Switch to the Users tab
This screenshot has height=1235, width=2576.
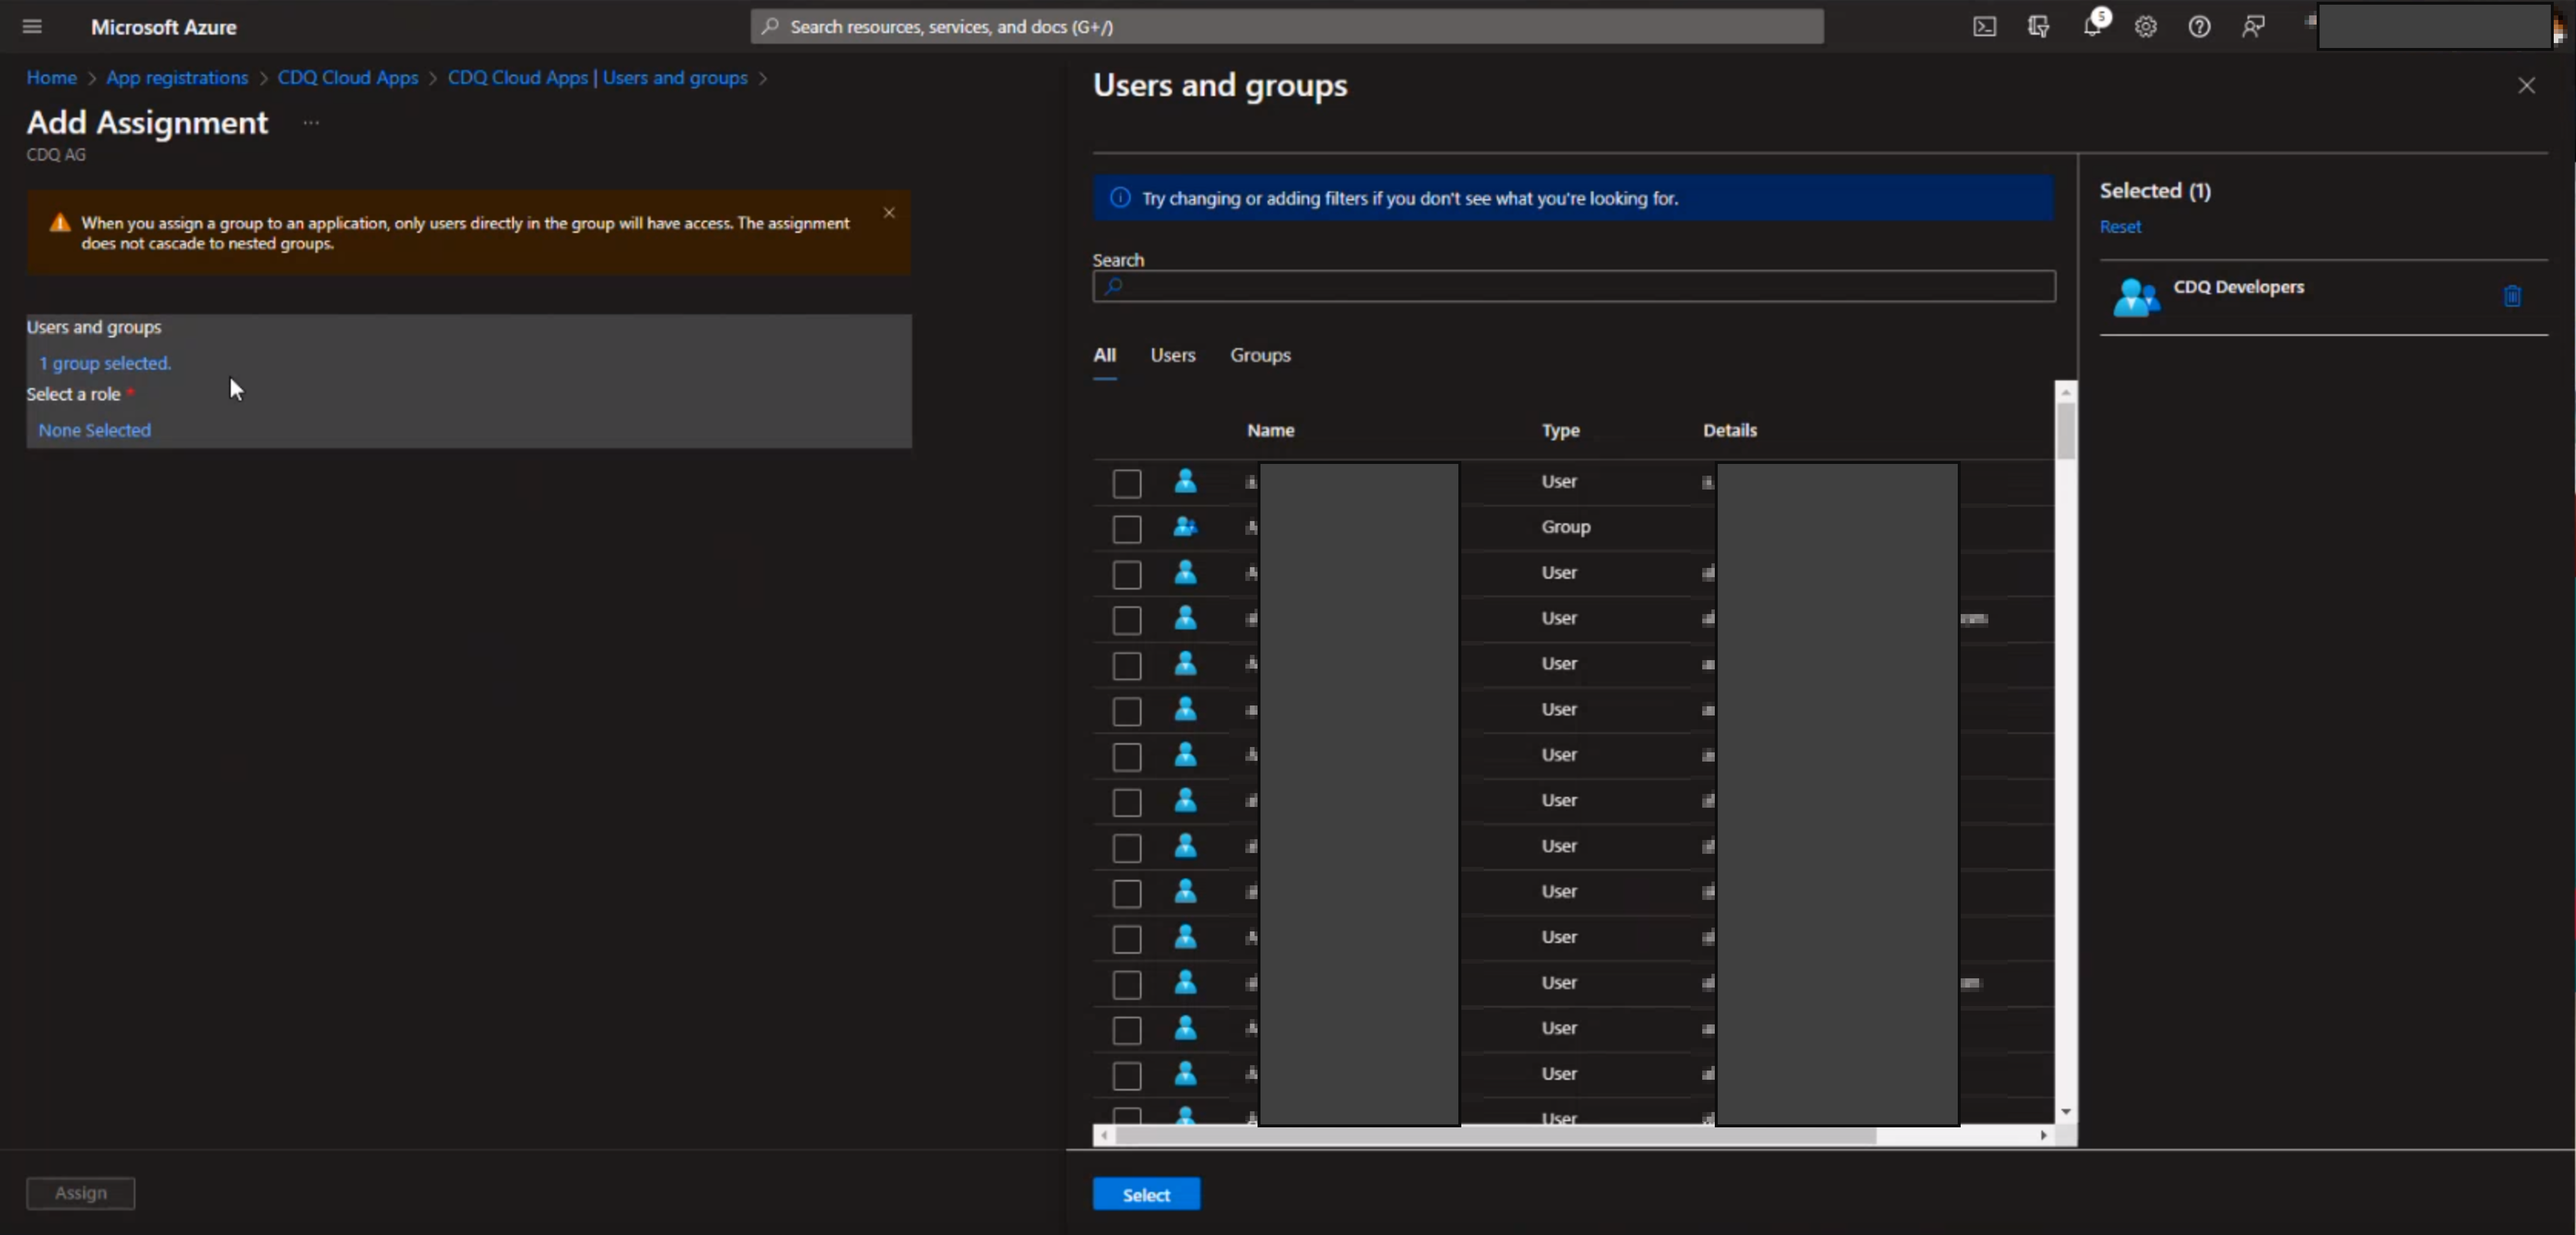click(1172, 356)
